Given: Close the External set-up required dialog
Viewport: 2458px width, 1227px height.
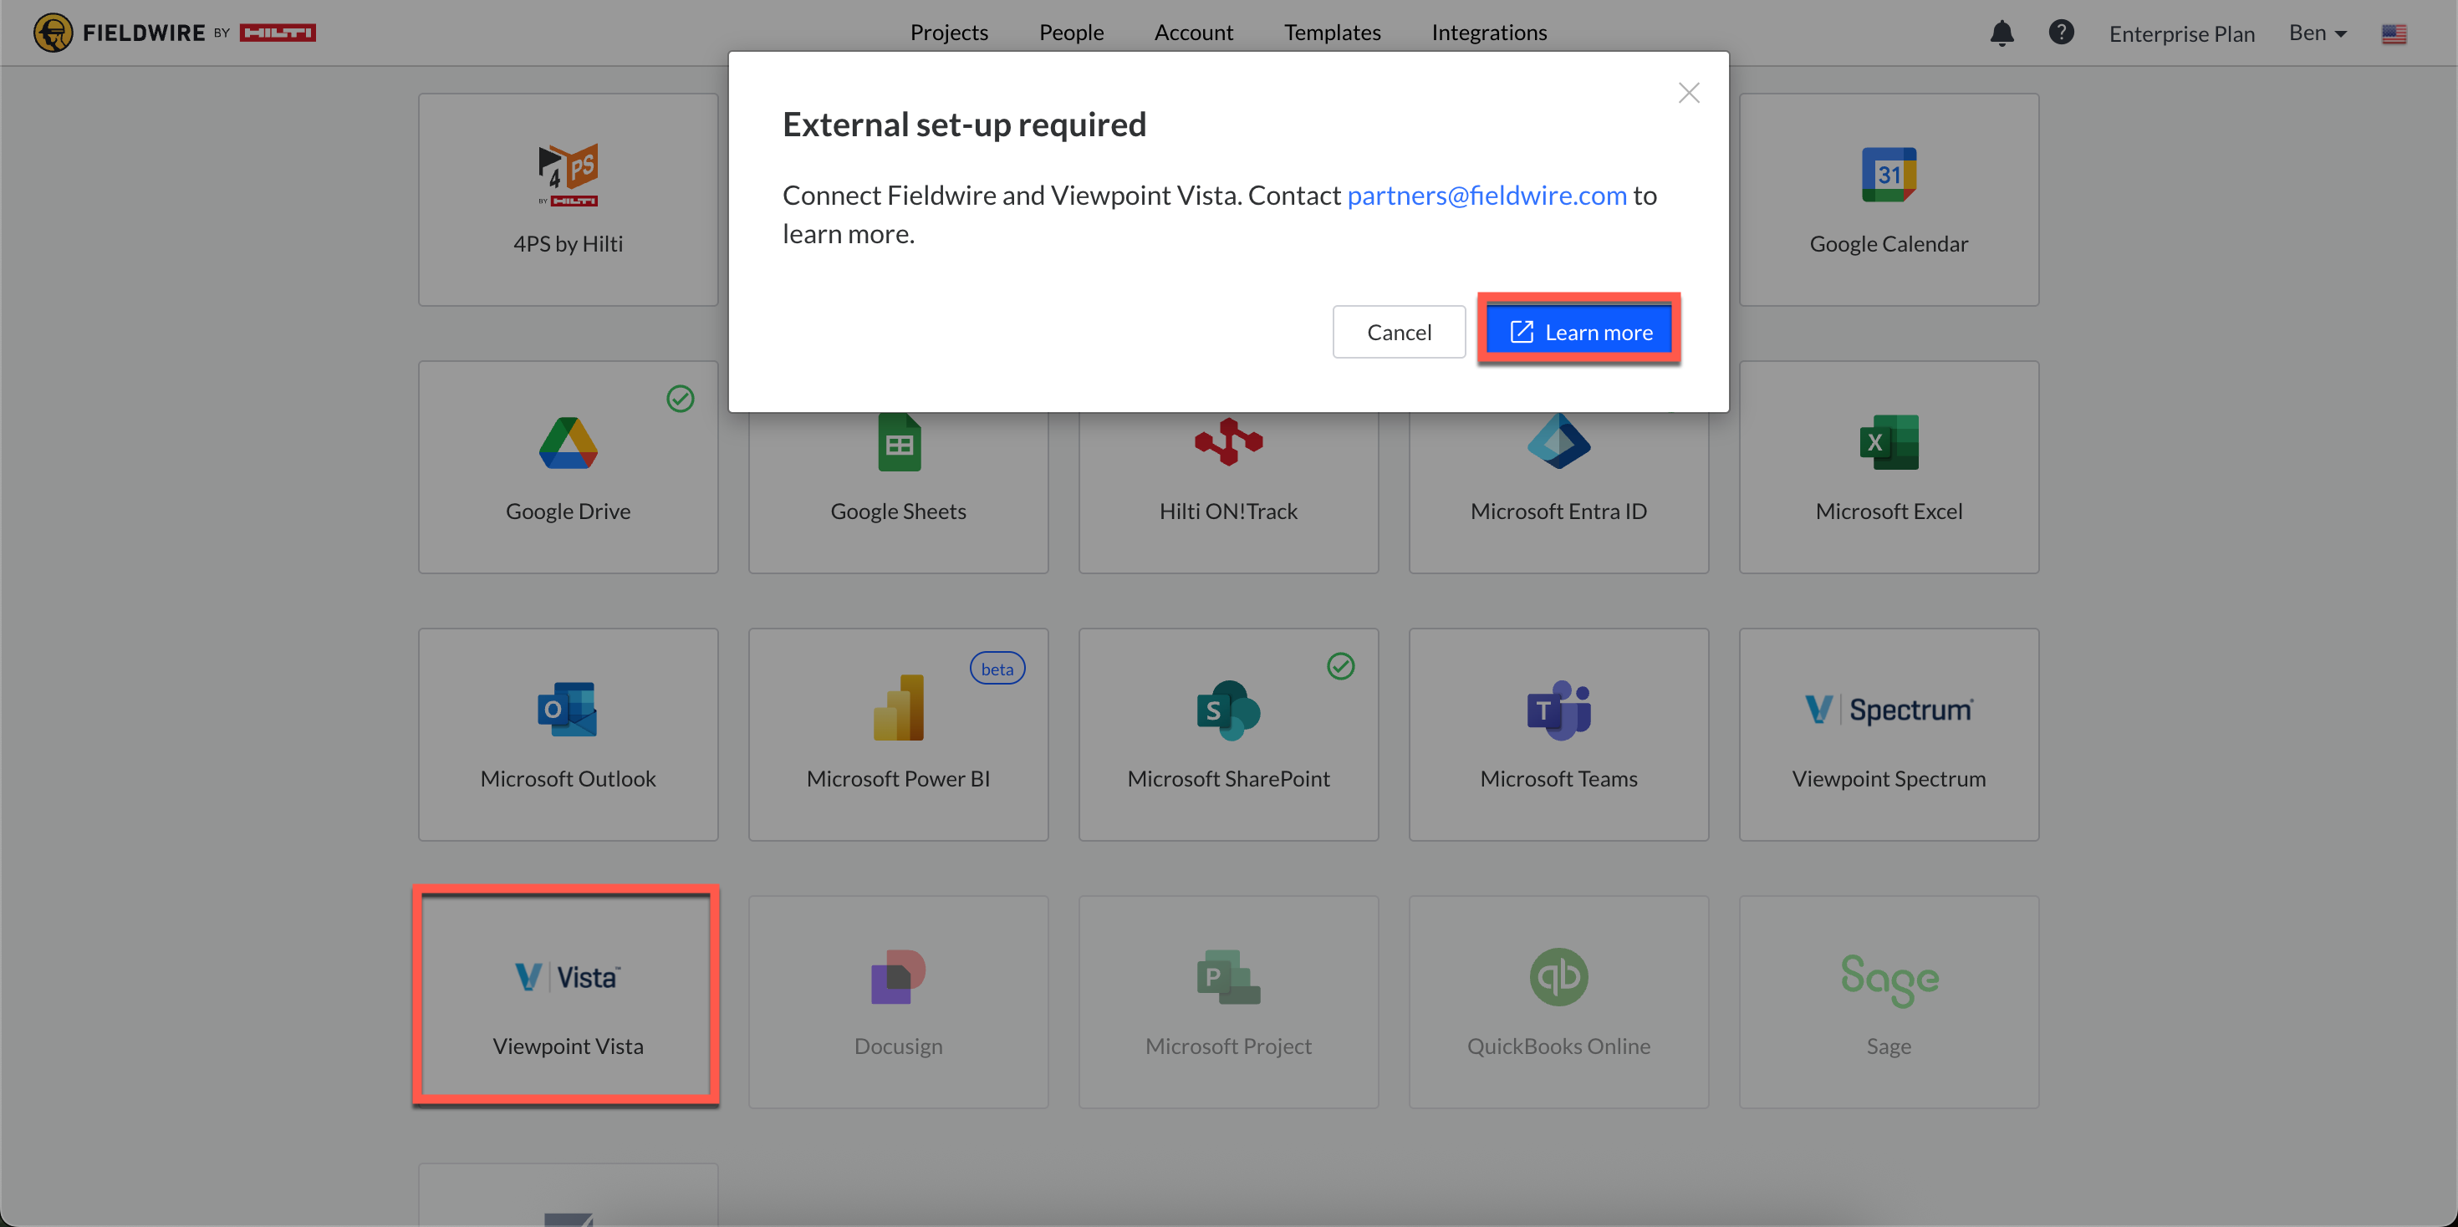Looking at the screenshot, I should tap(1688, 93).
